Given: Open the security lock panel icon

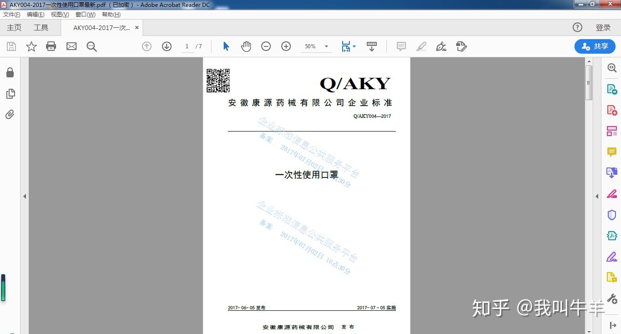Looking at the screenshot, I should (10, 73).
